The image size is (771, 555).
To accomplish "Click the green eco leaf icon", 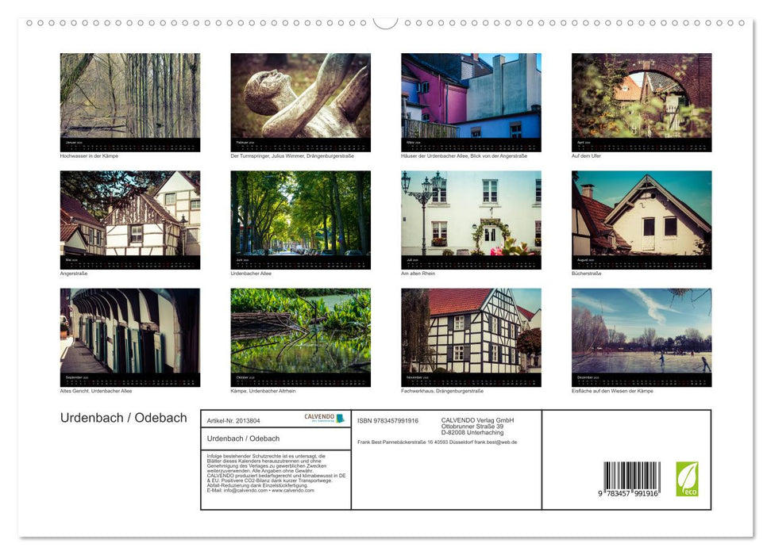I will (x=688, y=480).
